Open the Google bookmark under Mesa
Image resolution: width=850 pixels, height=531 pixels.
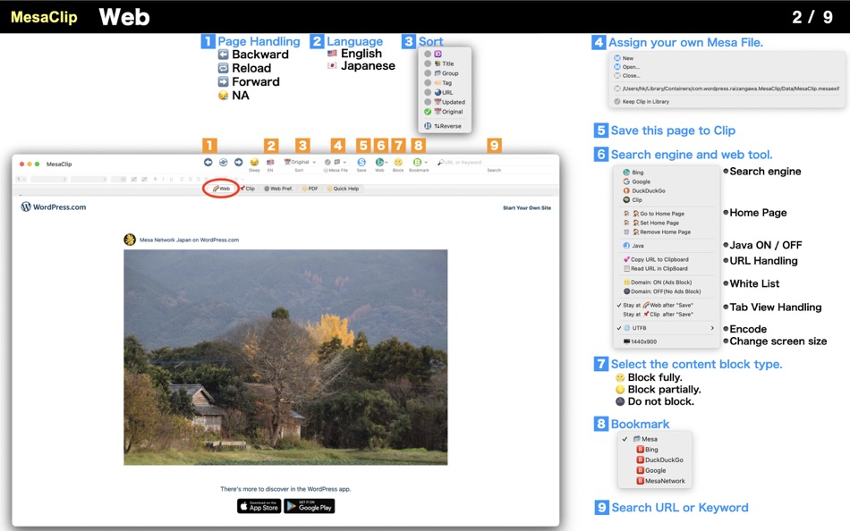[x=651, y=470]
